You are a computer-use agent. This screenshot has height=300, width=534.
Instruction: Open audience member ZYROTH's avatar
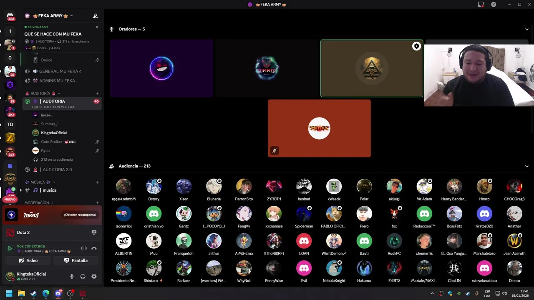[274, 187]
